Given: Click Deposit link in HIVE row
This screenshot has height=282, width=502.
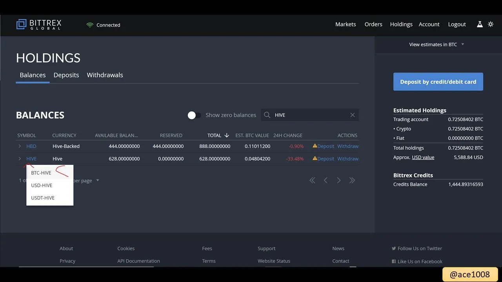Looking at the screenshot, I should 326,159.
